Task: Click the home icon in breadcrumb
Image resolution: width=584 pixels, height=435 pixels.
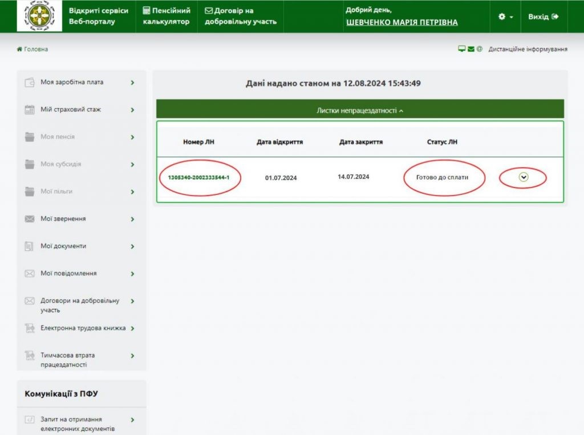Action: point(19,50)
